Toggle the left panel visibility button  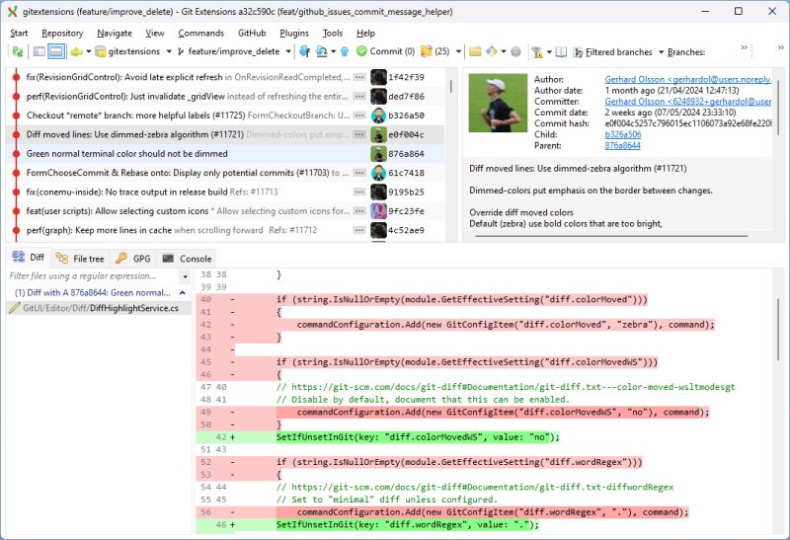click(39, 51)
